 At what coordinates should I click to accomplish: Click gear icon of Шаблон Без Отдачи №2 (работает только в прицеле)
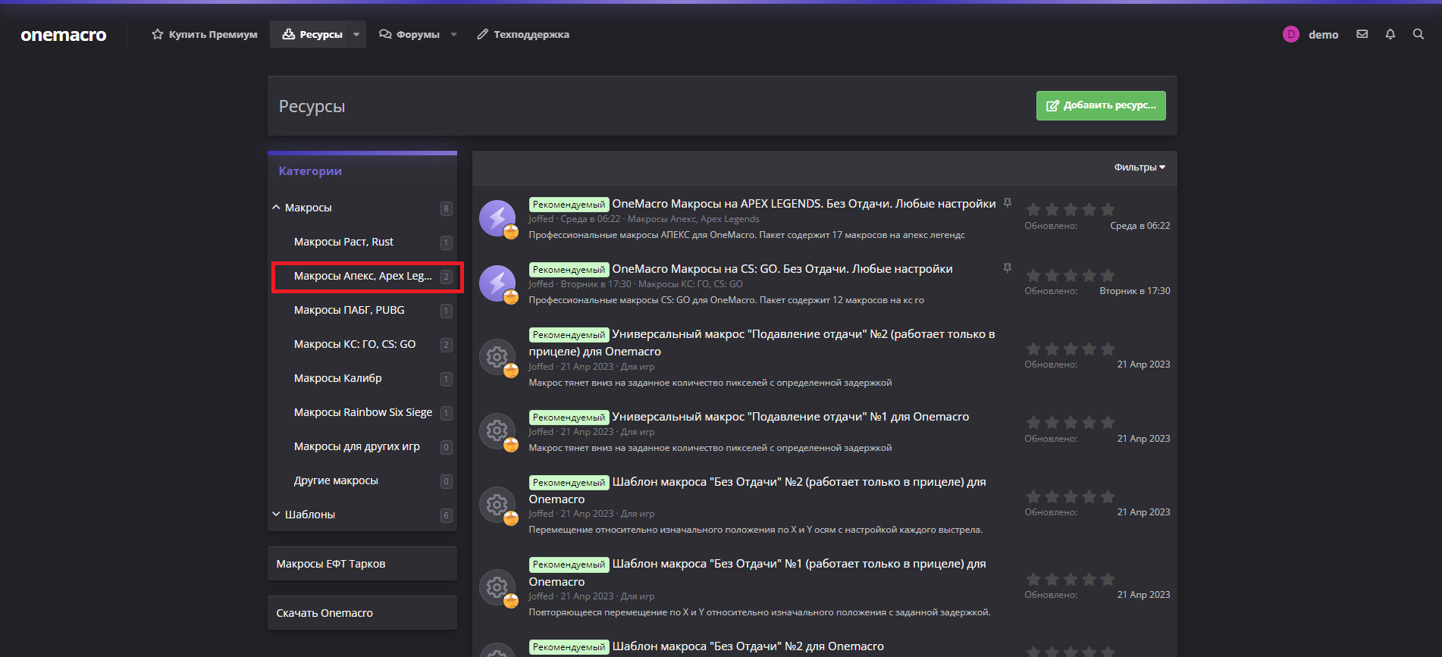(x=497, y=505)
